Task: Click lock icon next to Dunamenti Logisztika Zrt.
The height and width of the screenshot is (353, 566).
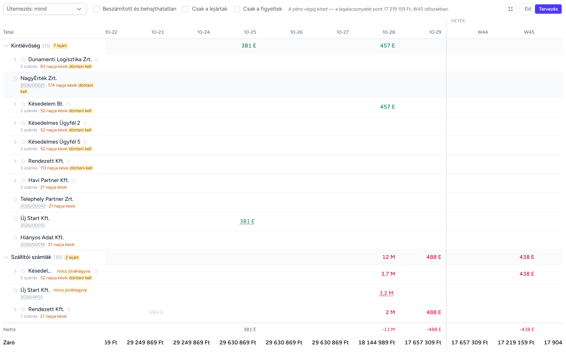Action: pyautogui.click(x=96, y=60)
